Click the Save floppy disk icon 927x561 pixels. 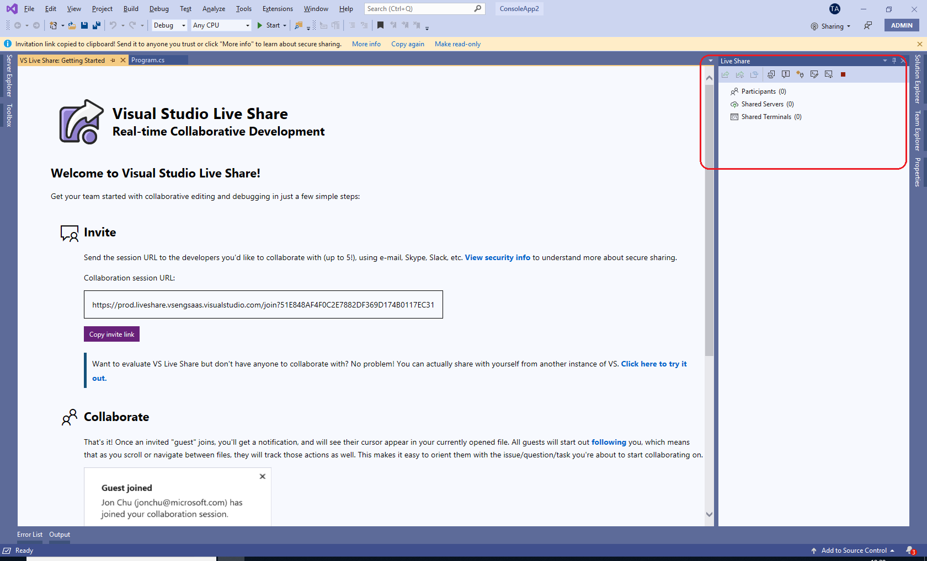click(84, 25)
